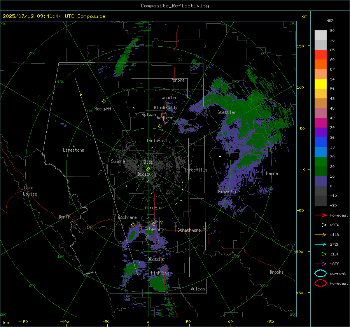Click the magenta 18TS arrow in legend
The image size is (350, 327).
(x=320, y=264)
